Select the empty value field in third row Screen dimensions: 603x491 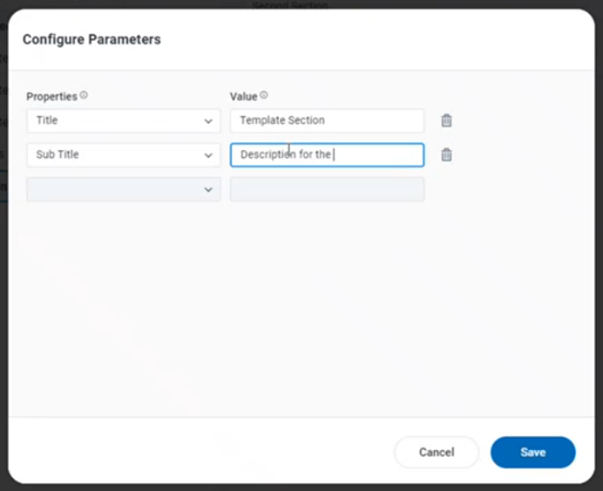click(327, 189)
